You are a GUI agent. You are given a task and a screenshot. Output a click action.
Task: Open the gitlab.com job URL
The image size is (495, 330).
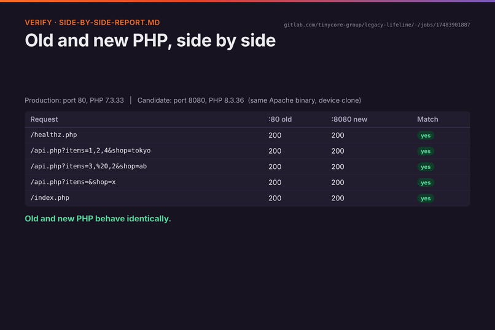coord(376,25)
